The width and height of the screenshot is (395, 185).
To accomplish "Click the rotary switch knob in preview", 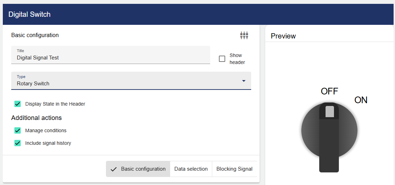I will pos(329,131).
